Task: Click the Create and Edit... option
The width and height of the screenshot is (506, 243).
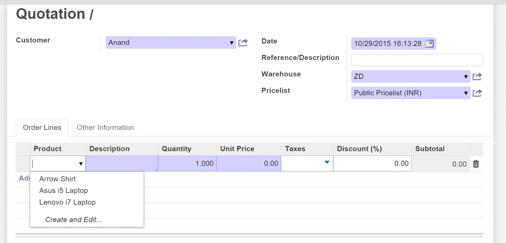Action: coord(74,220)
